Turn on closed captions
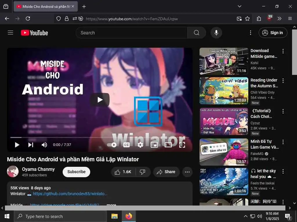The image size is (297, 222). (x=126, y=145)
